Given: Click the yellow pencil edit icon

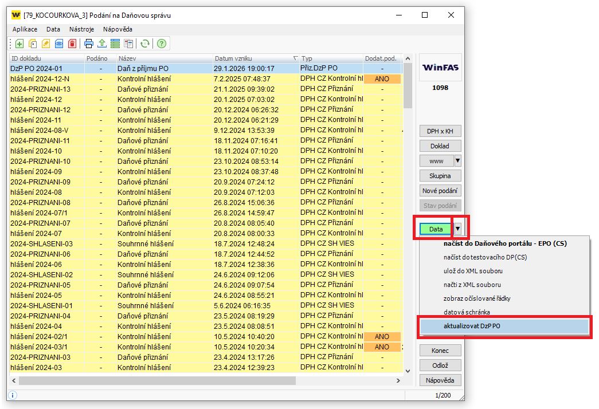Looking at the screenshot, I should (46, 44).
